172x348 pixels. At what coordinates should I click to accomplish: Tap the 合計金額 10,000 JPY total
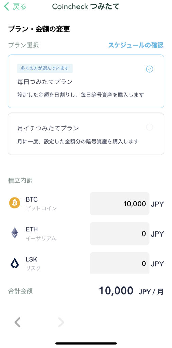(131, 291)
